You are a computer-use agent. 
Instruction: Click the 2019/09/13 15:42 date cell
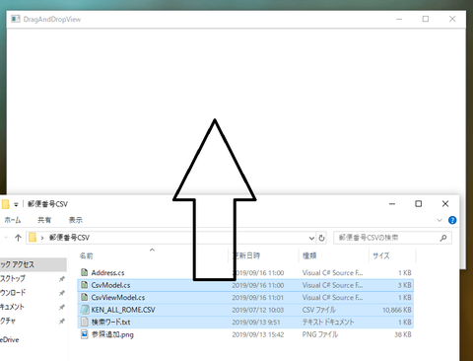(x=258, y=334)
